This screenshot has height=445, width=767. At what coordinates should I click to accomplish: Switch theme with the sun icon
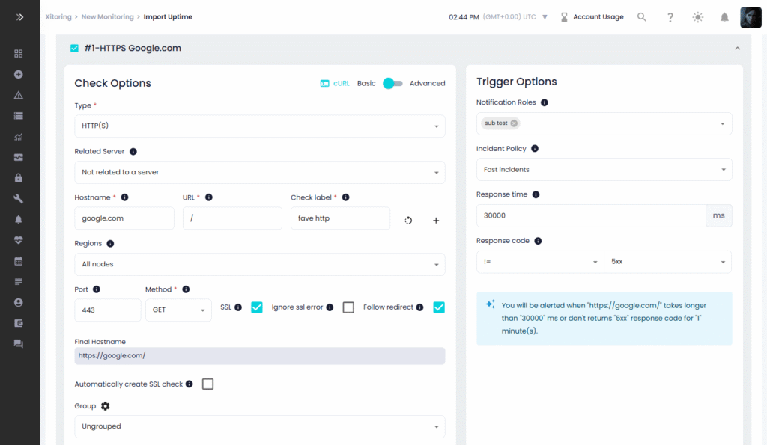click(698, 17)
